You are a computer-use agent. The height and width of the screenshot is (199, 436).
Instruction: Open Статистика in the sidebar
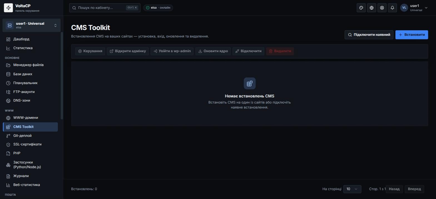30,48
